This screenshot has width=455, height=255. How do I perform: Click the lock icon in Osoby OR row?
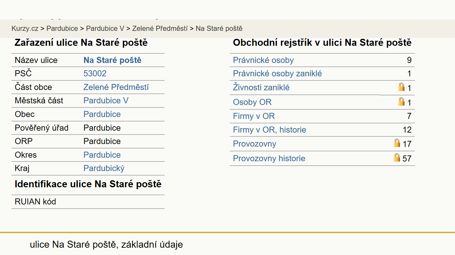(x=401, y=101)
